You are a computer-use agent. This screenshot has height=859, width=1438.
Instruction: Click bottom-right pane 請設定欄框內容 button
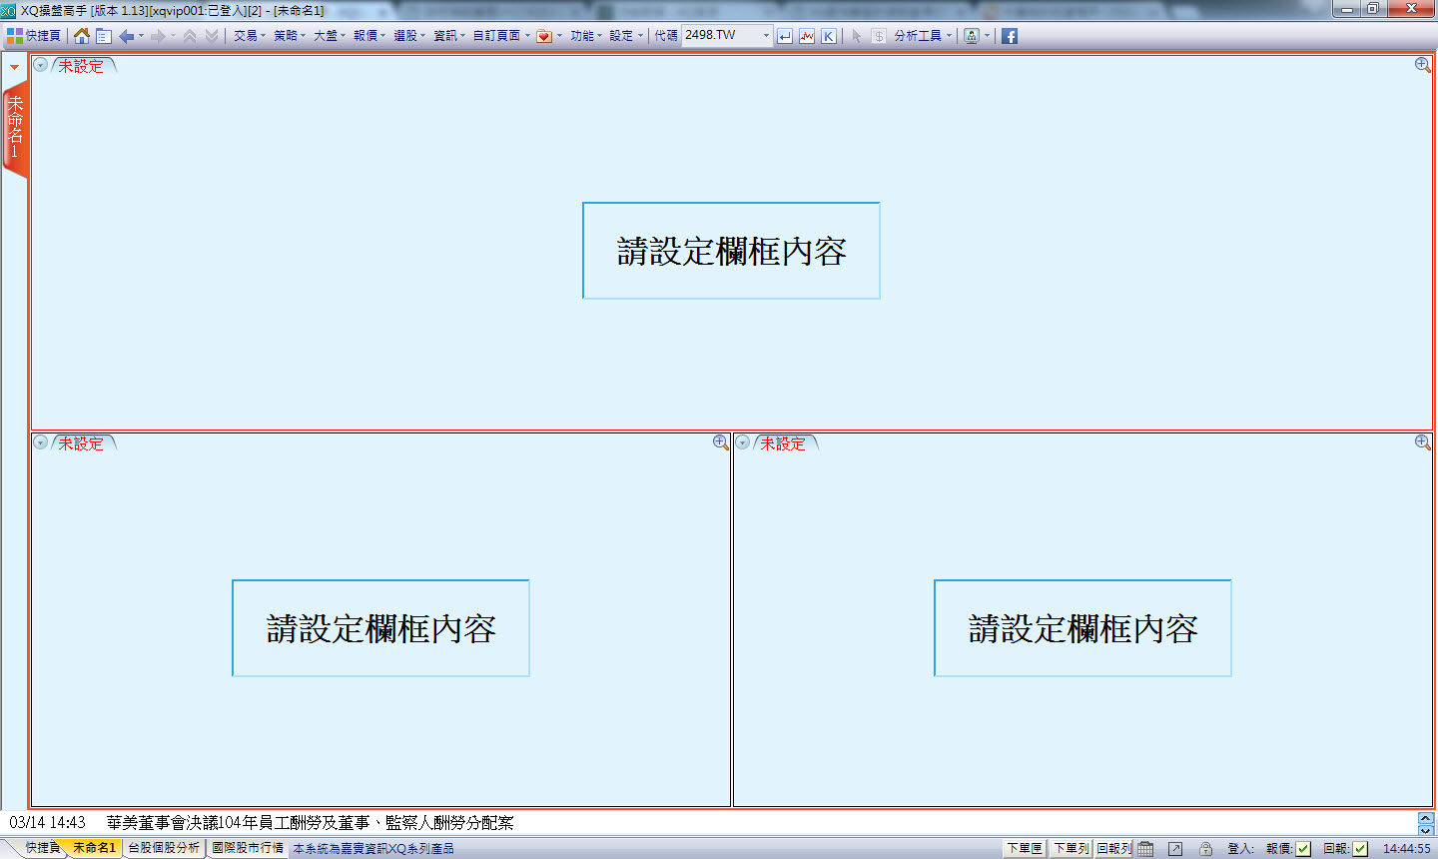click(x=1082, y=628)
